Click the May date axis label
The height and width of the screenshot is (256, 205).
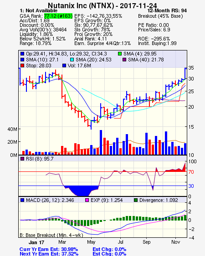tap(91, 242)
